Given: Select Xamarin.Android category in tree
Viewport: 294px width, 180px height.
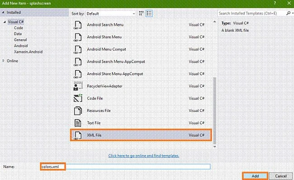Looking at the screenshot, I should 28,52.
